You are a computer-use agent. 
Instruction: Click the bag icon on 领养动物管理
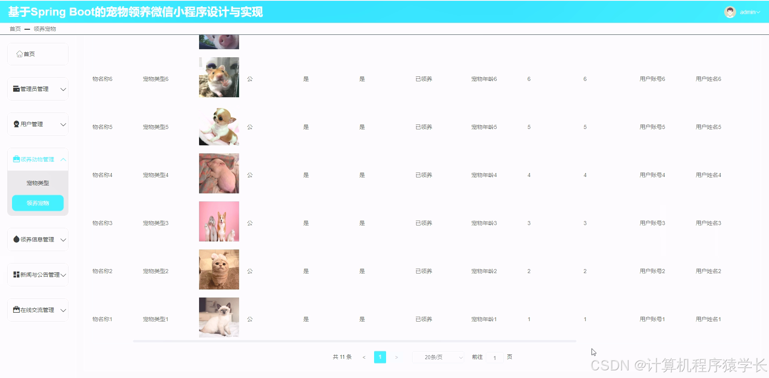(x=16, y=159)
